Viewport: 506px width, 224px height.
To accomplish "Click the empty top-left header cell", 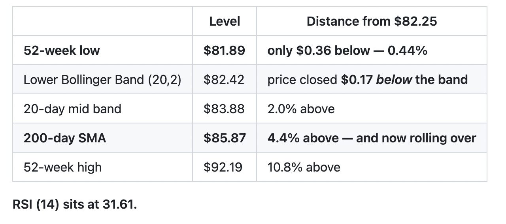I will (x=103, y=21).
